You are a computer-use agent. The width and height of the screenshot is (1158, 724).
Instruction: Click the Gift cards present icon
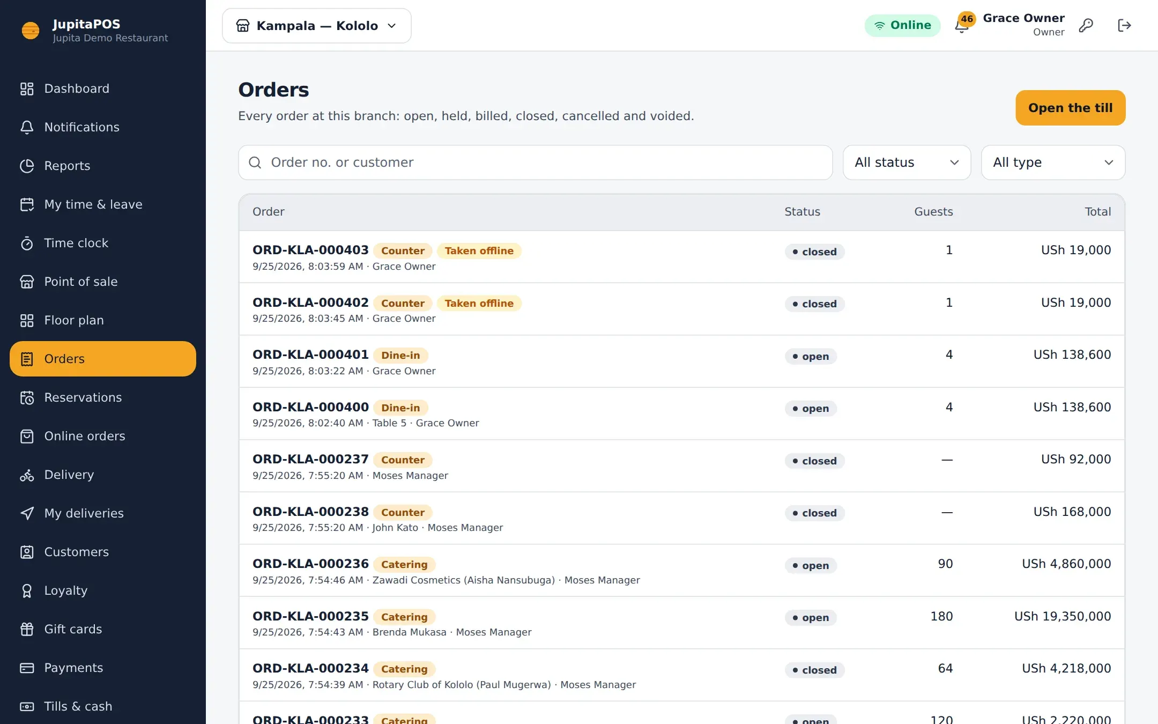click(x=27, y=629)
